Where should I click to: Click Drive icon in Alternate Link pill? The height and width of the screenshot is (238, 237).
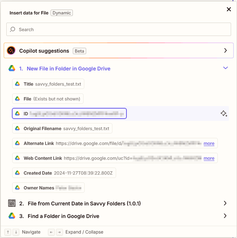(17, 143)
